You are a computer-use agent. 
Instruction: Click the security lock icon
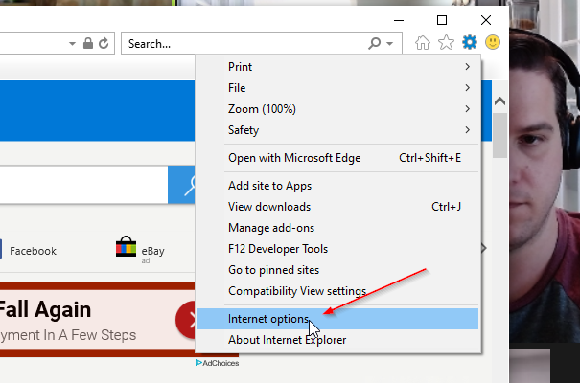[88, 43]
